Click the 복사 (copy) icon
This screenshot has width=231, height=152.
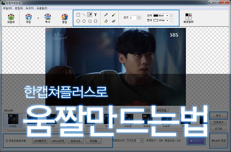pos(47,18)
